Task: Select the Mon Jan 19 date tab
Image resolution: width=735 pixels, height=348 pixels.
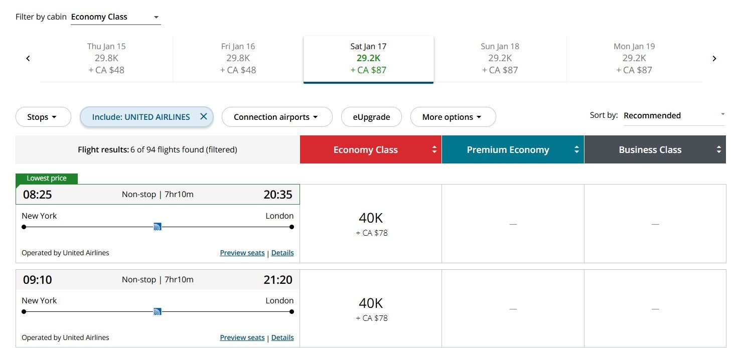Action: coord(634,58)
